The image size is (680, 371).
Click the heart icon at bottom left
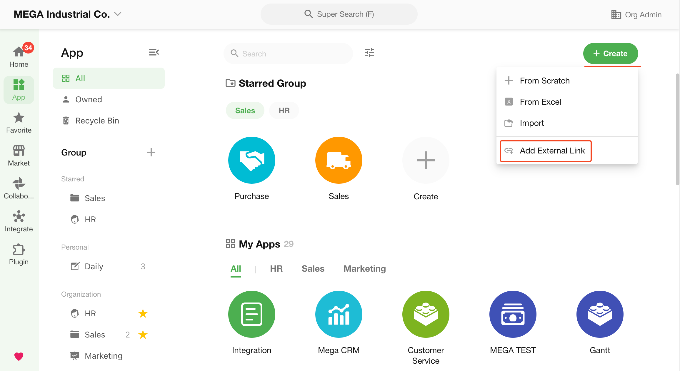pos(19,356)
